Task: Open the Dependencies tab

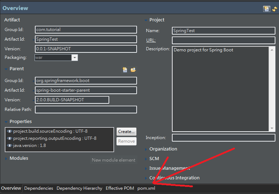Action: (38, 188)
